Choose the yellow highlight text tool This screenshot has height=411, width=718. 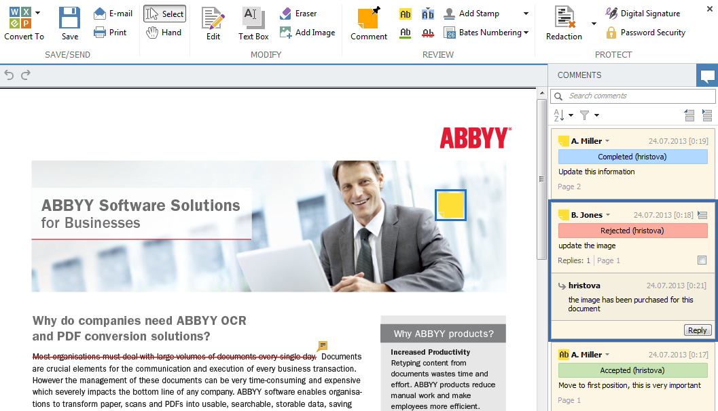(x=406, y=14)
